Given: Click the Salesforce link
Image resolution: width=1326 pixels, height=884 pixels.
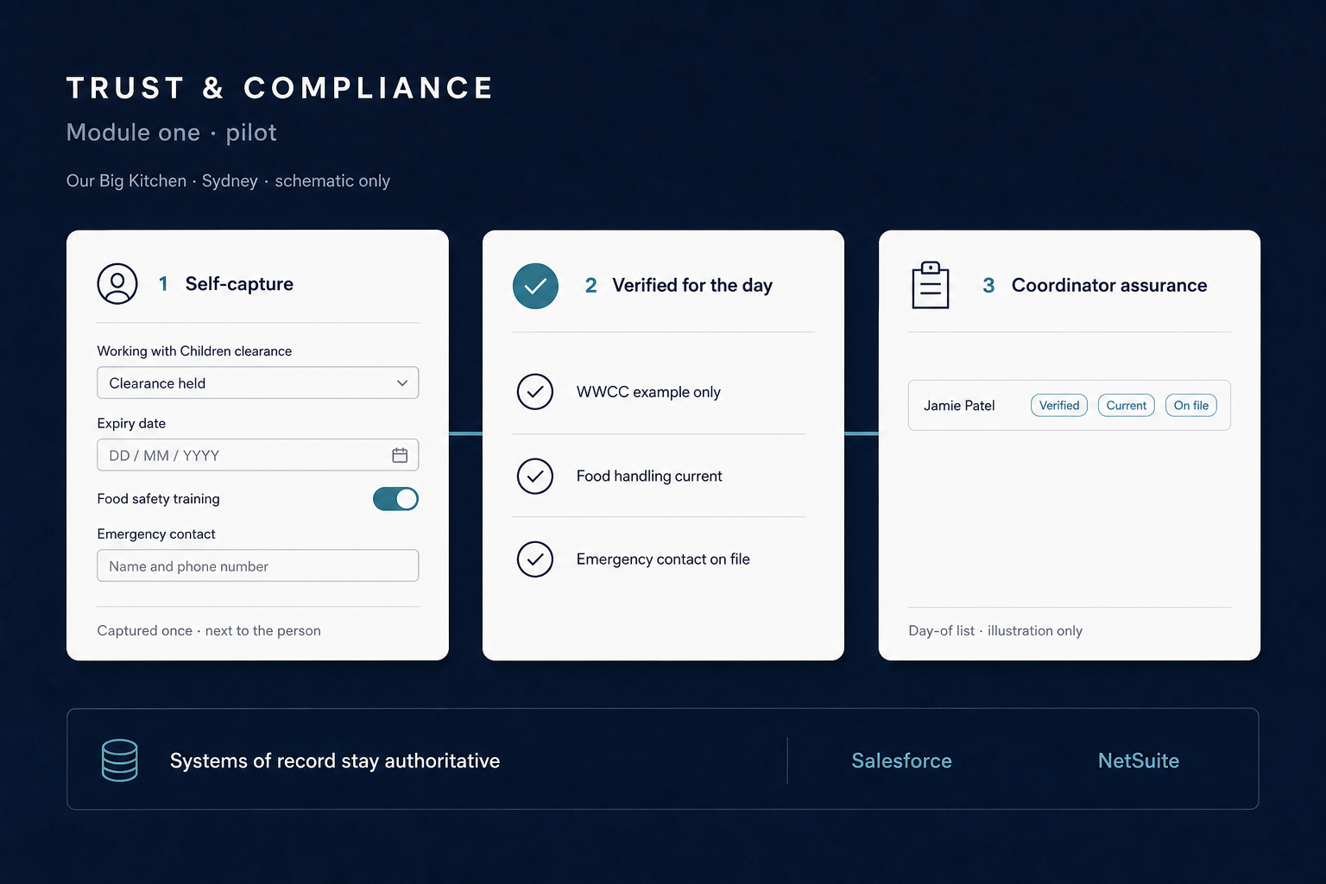Looking at the screenshot, I should [x=901, y=761].
